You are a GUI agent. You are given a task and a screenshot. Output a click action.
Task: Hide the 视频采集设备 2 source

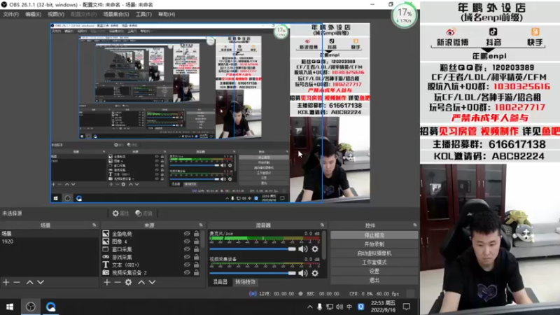click(187, 272)
